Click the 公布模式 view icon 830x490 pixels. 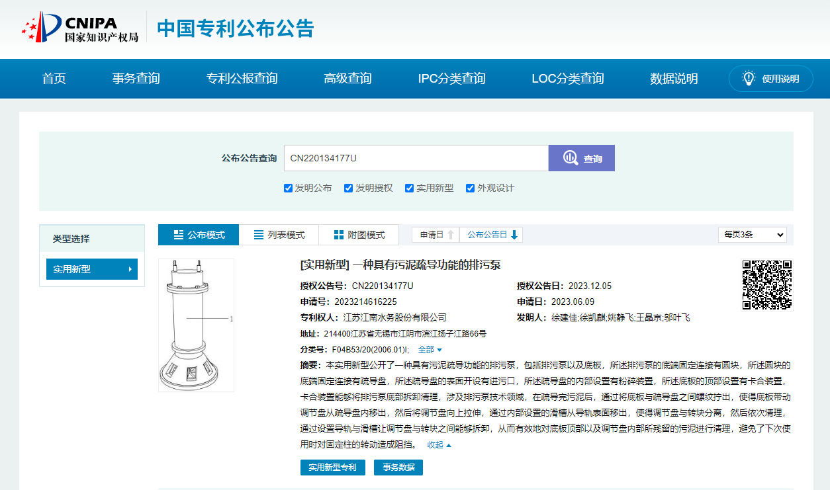pyautogui.click(x=179, y=235)
